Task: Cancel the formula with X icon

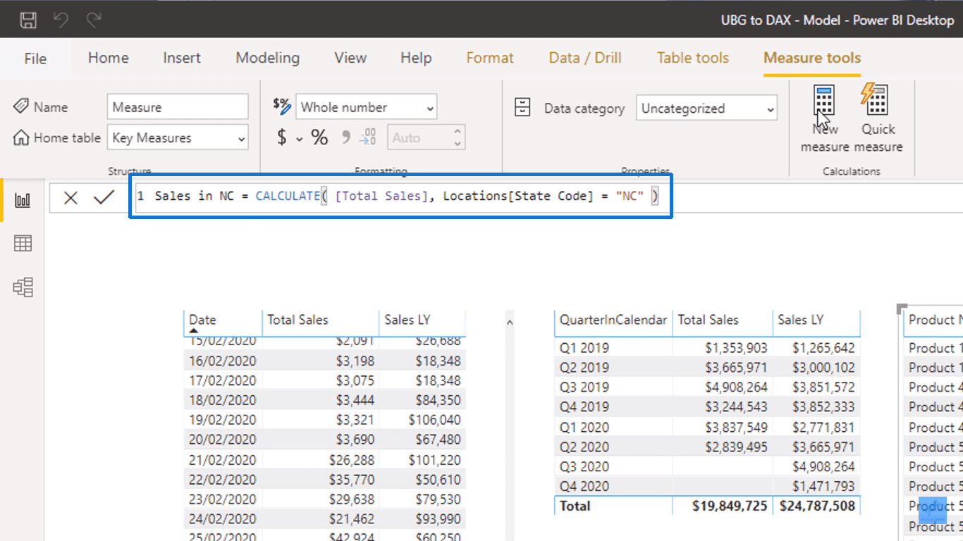Action: (x=70, y=198)
